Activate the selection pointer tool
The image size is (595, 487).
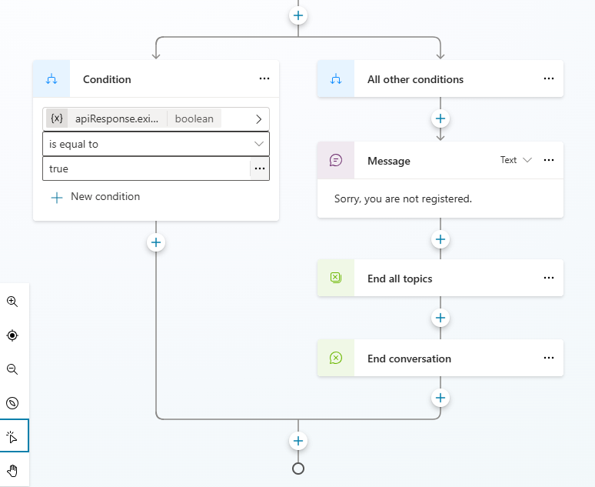[x=12, y=436]
